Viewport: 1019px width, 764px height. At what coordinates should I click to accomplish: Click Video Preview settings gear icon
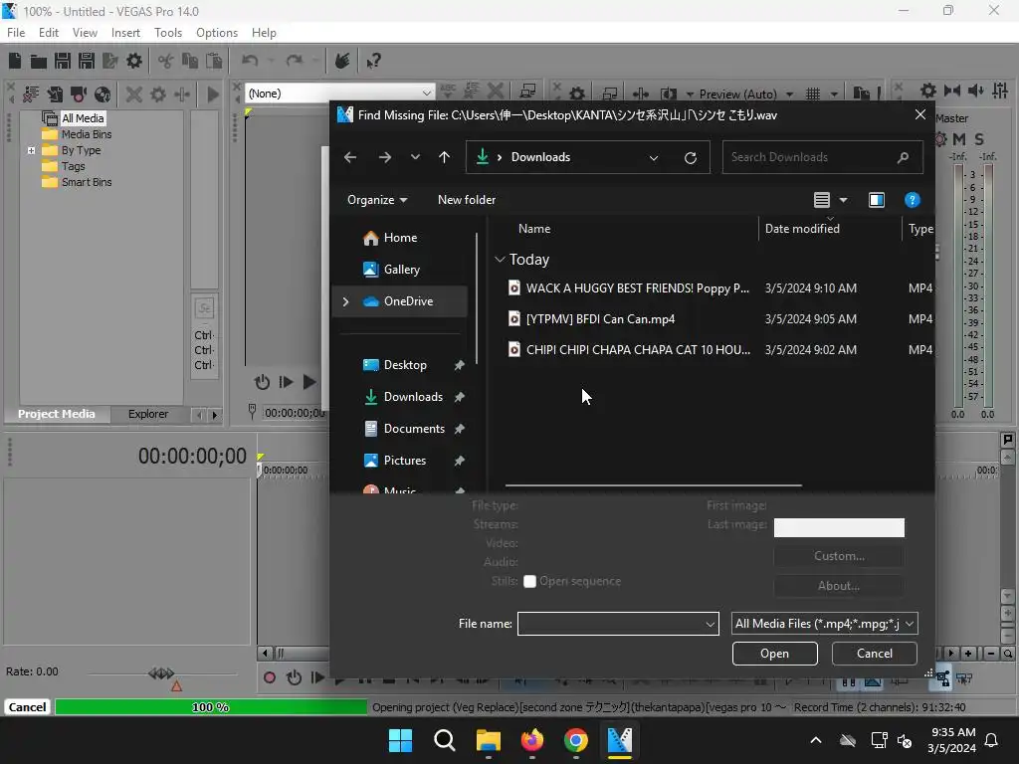click(577, 95)
